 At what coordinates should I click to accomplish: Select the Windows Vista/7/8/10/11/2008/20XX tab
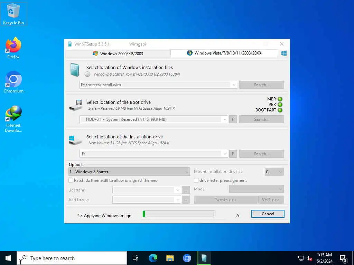pyautogui.click(x=224, y=53)
